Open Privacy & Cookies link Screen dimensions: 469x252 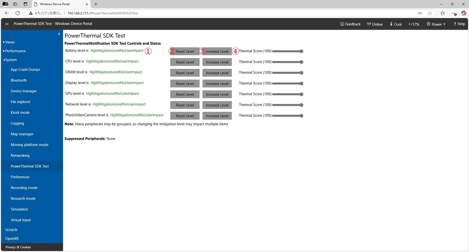(x=18, y=247)
